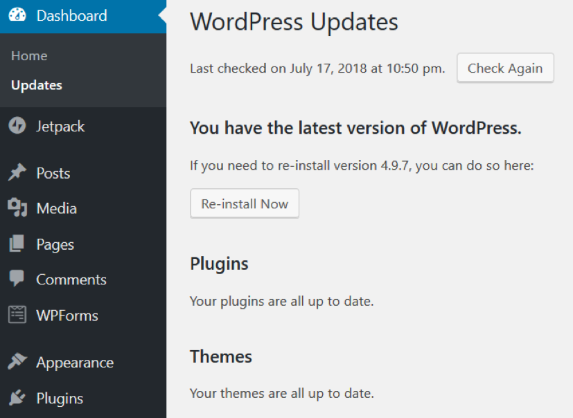This screenshot has width=573, height=418.
Task: Click the Appearance paintbrush icon
Action: pos(17,361)
